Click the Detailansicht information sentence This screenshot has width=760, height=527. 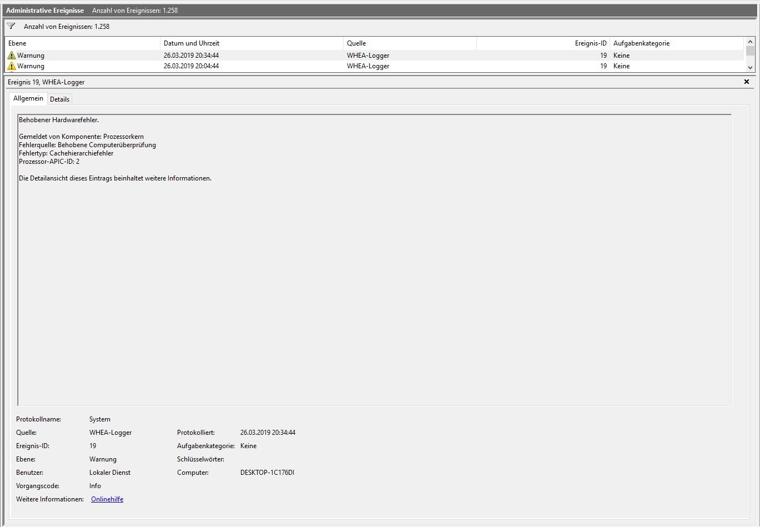pos(115,178)
